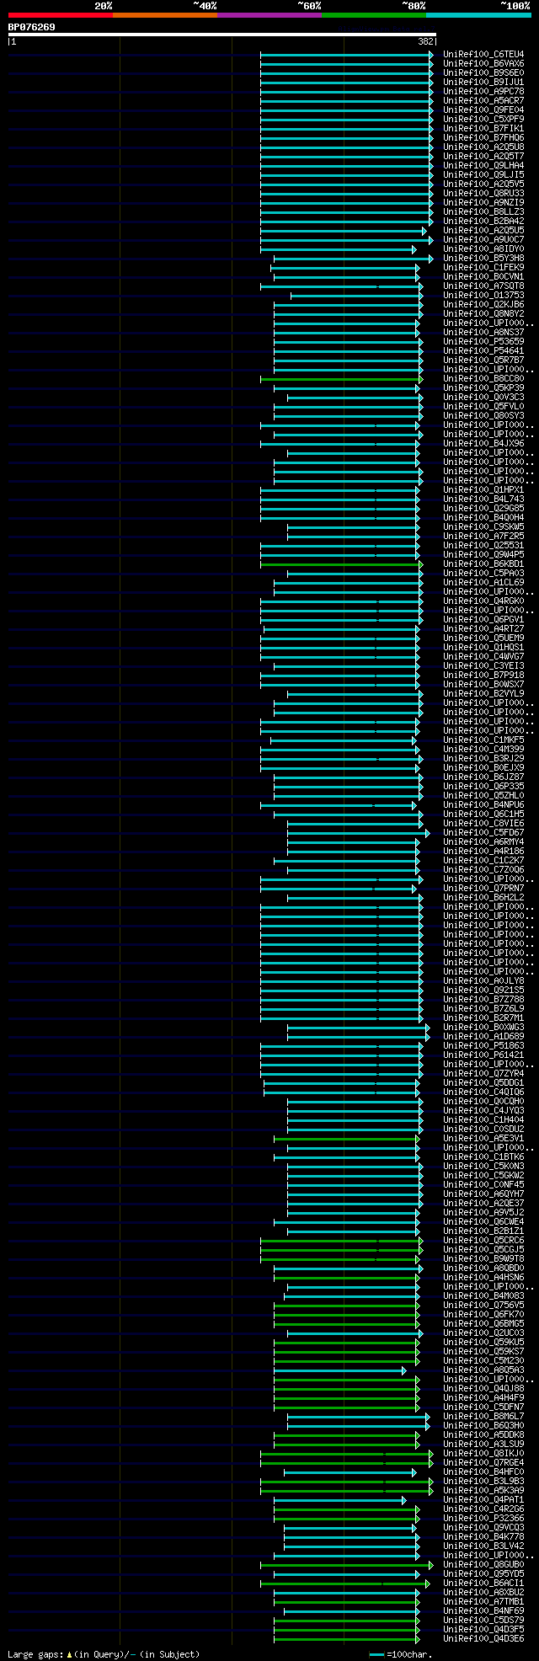Click the UniRef100_B6H2L2 label
Image resolution: width=539 pixels, height=1661 pixels.
(x=483, y=898)
